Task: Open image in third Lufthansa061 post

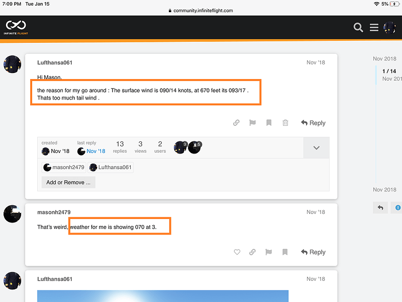Action: click(x=163, y=296)
